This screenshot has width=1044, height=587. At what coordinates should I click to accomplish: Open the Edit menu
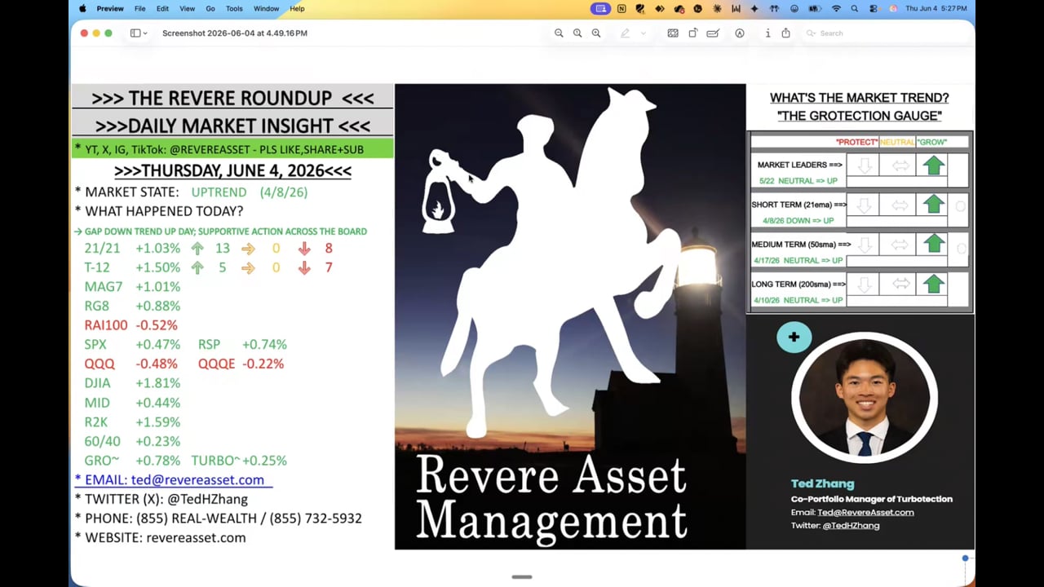163,8
